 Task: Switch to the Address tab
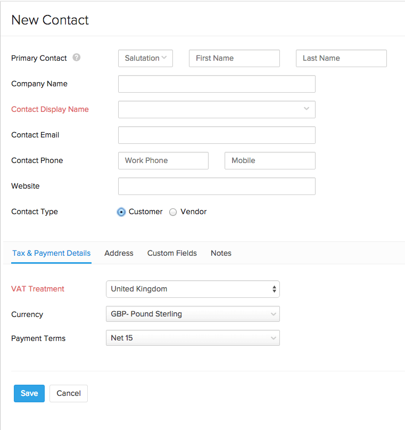[x=119, y=253]
